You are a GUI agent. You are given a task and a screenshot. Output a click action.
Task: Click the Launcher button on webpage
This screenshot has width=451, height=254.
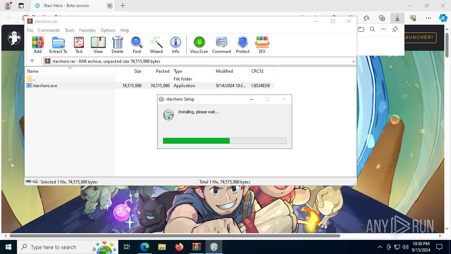click(x=420, y=37)
